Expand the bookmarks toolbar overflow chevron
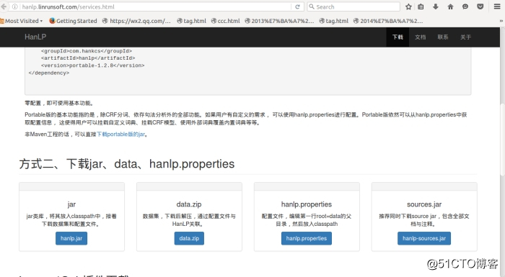Screen dimensions: 505x277 point(501,21)
